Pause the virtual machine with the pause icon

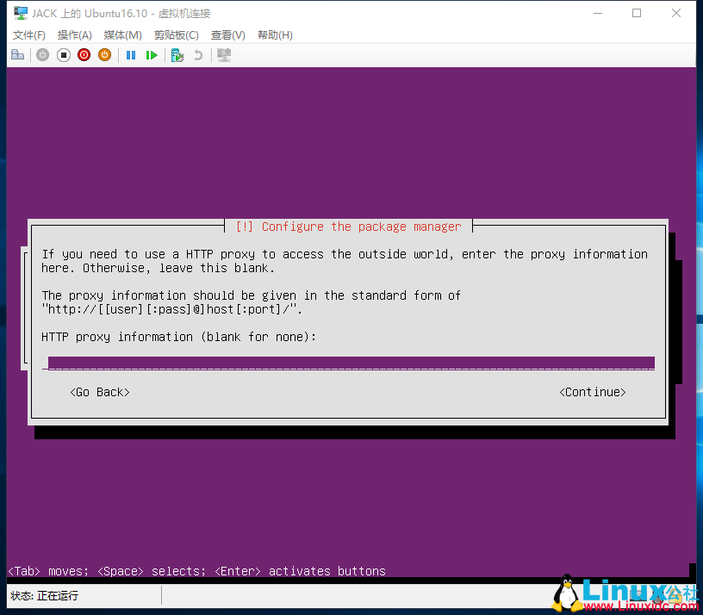[x=131, y=54]
